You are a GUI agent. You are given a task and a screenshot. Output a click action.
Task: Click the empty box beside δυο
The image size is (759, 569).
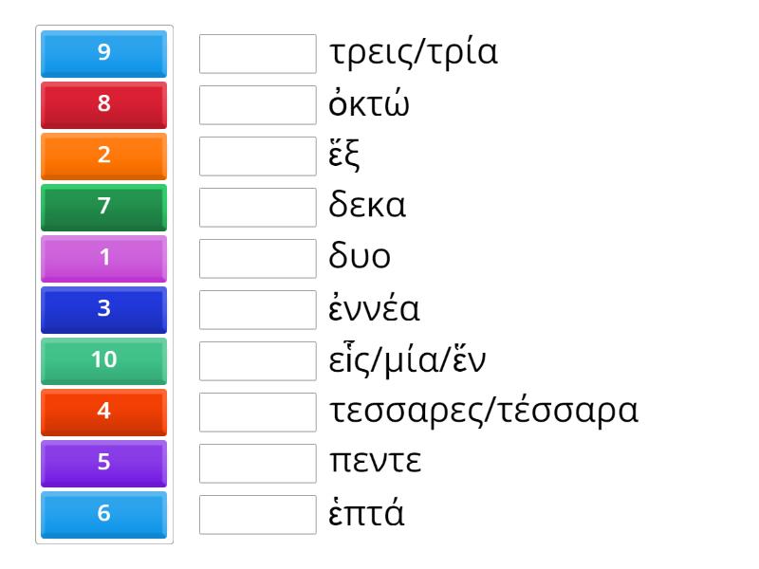[258, 257]
